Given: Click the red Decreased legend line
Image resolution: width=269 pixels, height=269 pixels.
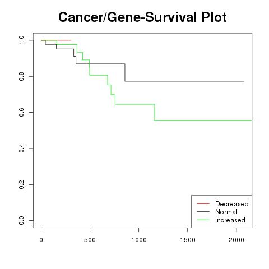Looking at the screenshot, I should click(x=203, y=203).
